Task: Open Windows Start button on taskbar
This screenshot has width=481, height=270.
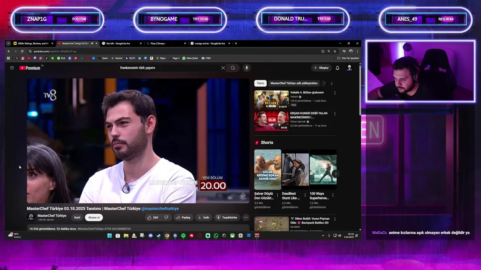Action: tap(109, 235)
